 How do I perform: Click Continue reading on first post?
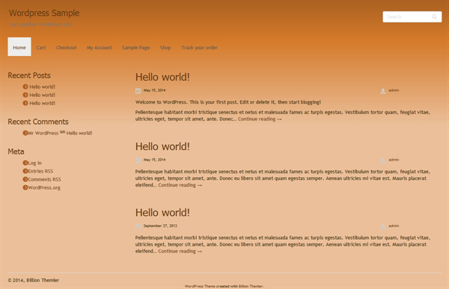pyautogui.click(x=260, y=119)
